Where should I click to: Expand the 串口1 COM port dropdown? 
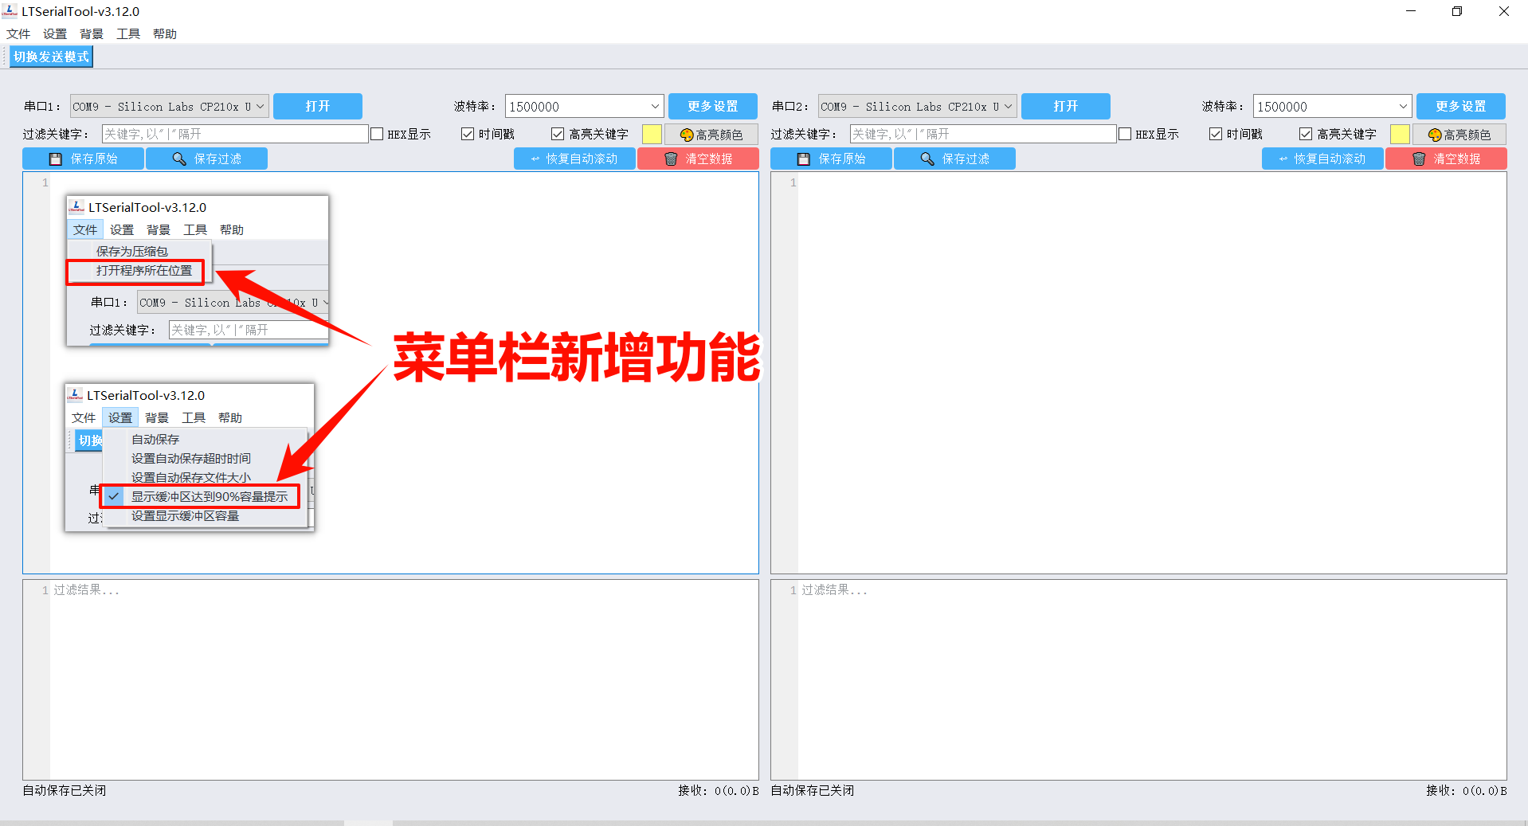click(x=260, y=106)
